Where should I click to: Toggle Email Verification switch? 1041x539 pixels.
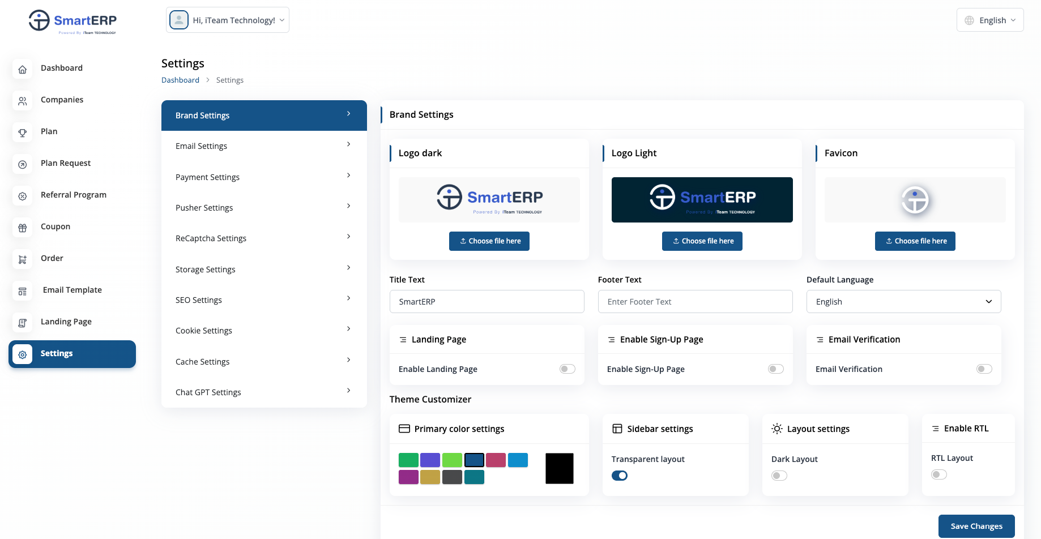[984, 369]
